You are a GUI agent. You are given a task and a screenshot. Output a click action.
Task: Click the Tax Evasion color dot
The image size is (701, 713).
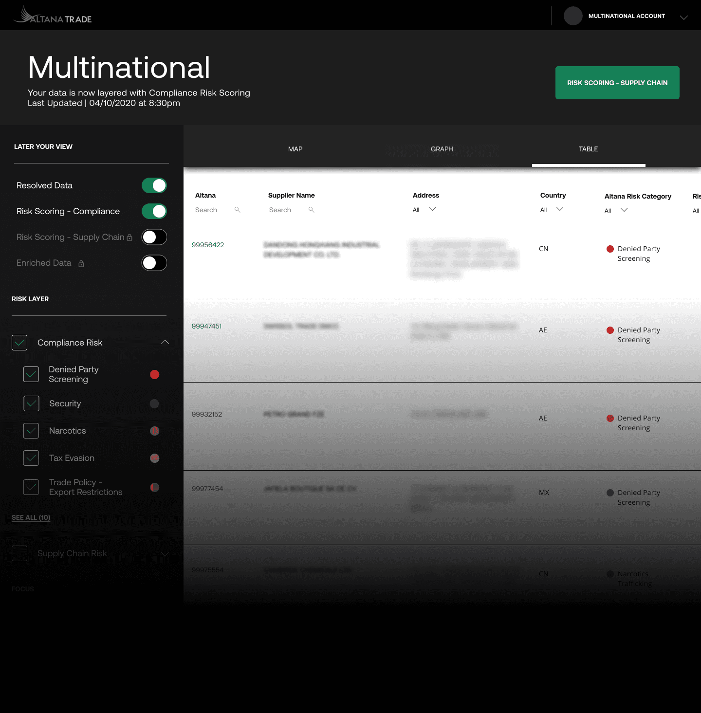[155, 458]
